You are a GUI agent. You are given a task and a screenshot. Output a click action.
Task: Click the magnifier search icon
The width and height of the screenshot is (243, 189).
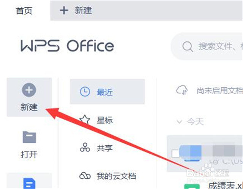(188, 46)
